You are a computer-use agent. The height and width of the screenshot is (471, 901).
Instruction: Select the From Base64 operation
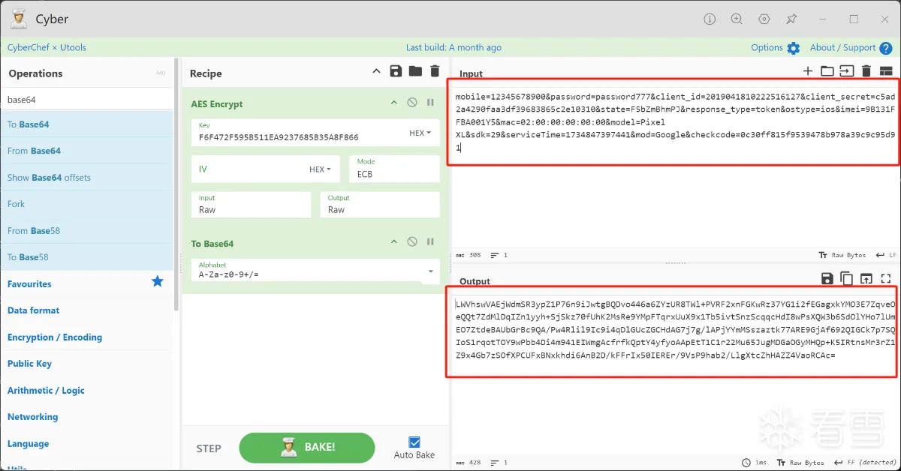[x=86, y=151]
